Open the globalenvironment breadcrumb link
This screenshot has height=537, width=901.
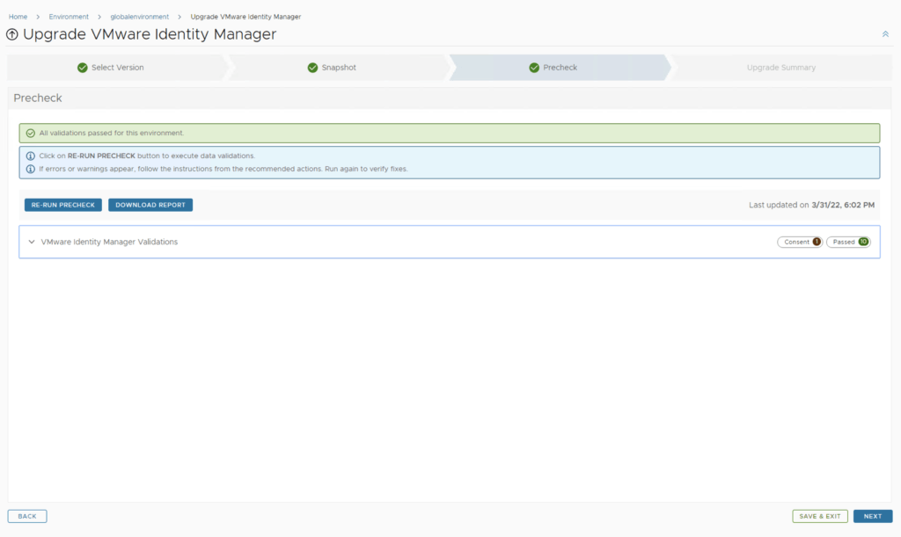point(145,17)
